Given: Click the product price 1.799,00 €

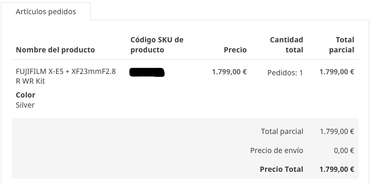Looking at the screenshot, I should point(229,72).
